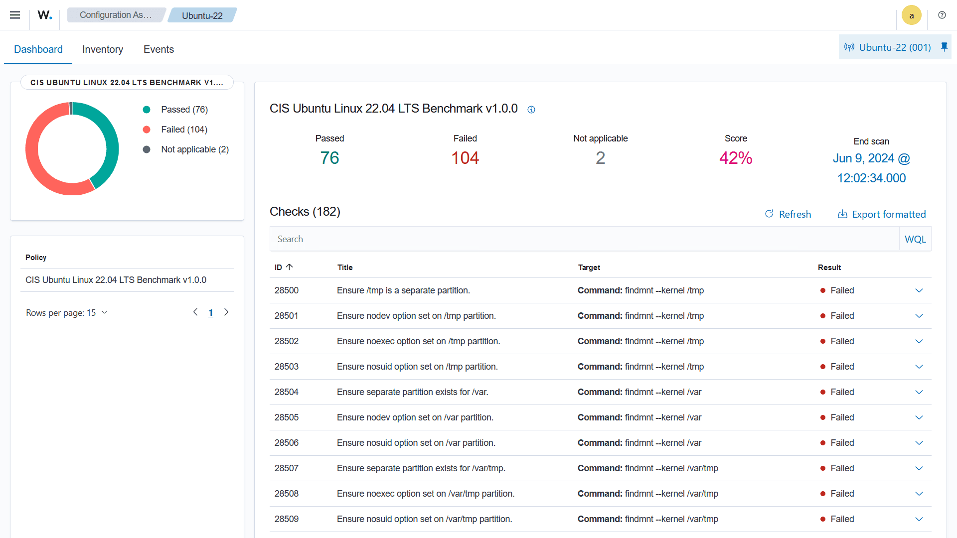This screenshot has height=538, width=957.
Task: Click the user avatar 'a'
Action: point(911,15)
